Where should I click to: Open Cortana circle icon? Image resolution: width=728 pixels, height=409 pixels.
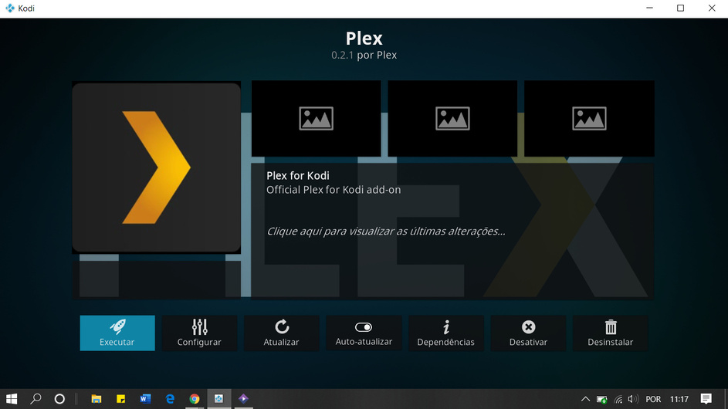tap(59, 399)
